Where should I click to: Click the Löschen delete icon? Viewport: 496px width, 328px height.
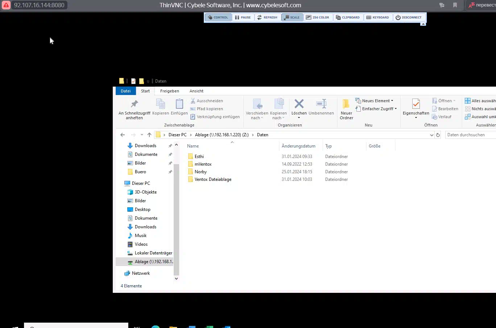[299, 104]
